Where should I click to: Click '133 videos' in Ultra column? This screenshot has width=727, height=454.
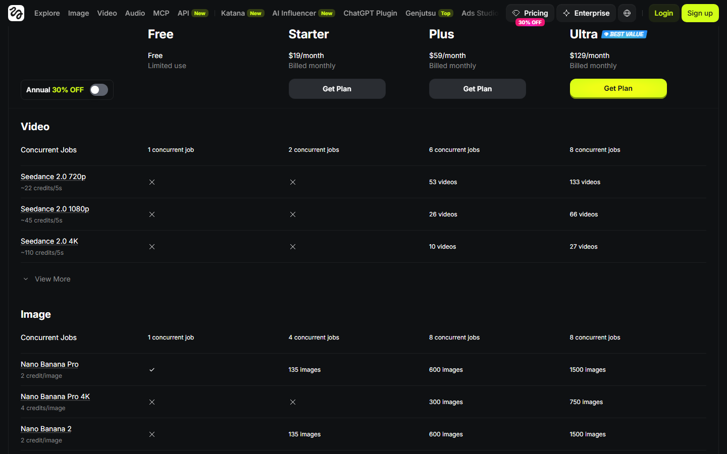(x=585, y=182)
